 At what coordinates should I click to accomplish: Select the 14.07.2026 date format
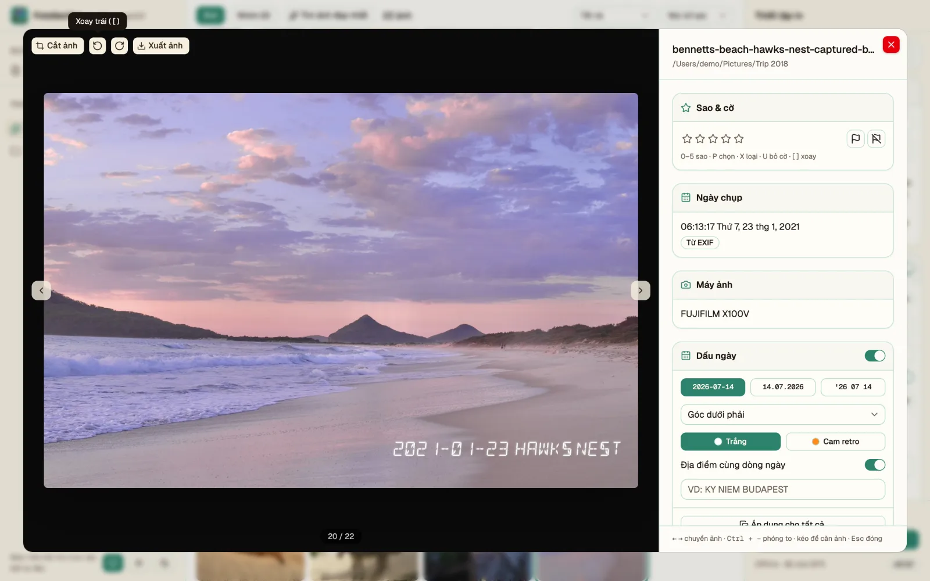(783, 387)
